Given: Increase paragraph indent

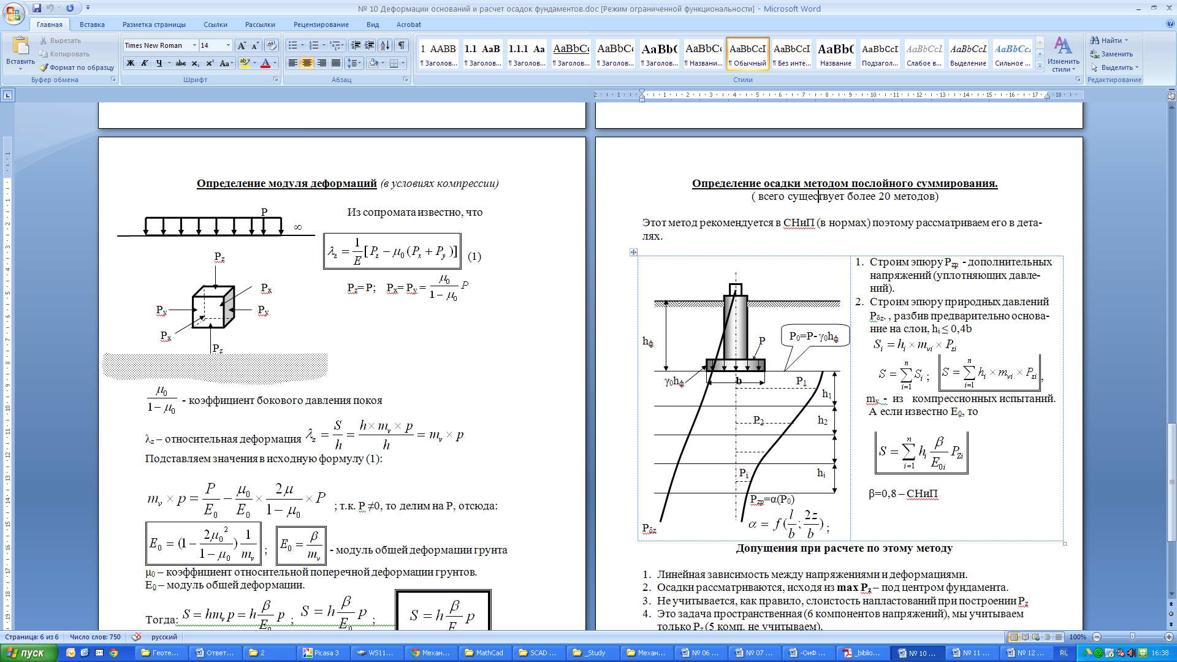Looking at the screenshot, I should click(370, 45).
